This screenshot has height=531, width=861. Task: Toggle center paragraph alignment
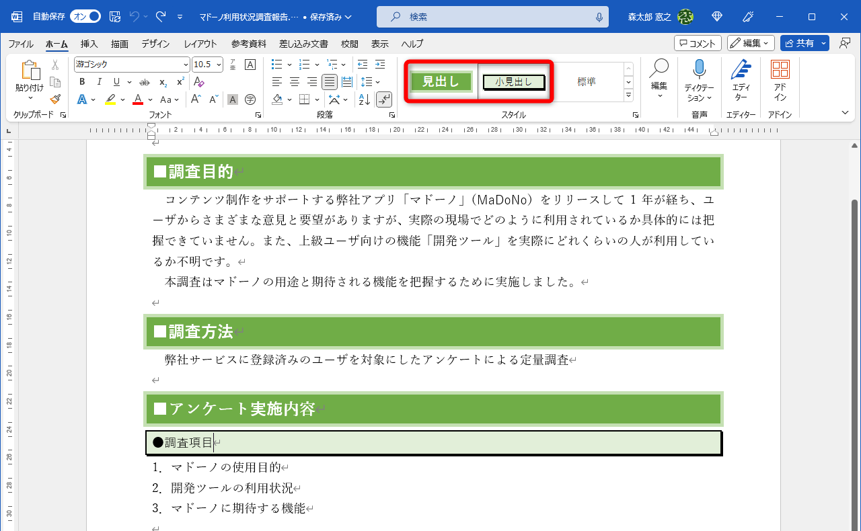(295, 81)
